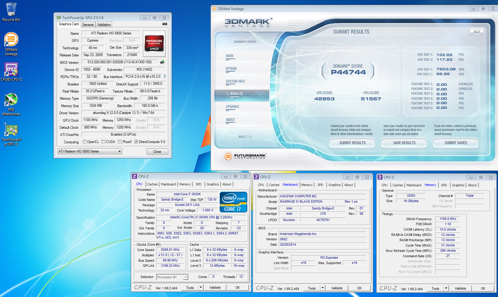Click the BIOS Version value field

click(119, 62)
